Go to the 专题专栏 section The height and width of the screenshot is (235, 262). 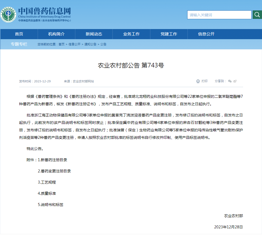pyautogui.click(x=19, y=44)
